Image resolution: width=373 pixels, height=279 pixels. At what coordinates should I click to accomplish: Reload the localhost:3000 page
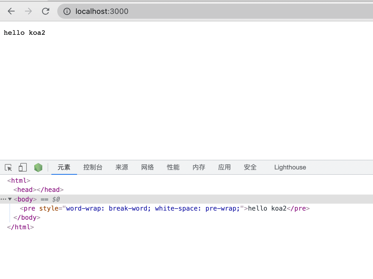[x=45, y=11]
